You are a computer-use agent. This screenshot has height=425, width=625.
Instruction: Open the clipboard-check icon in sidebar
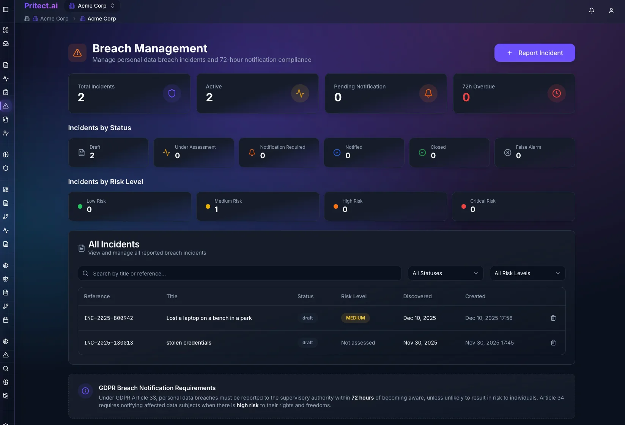coord(6,92)
